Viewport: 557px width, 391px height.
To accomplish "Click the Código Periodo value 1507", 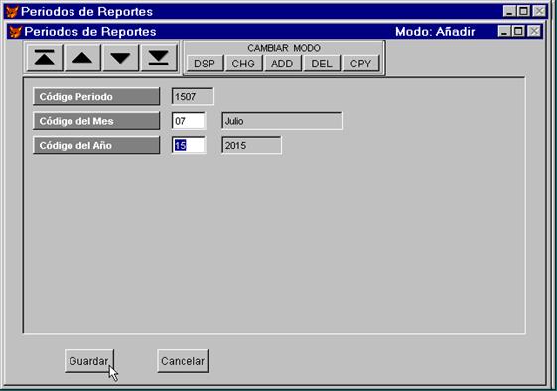I will (x=193, y=97).
